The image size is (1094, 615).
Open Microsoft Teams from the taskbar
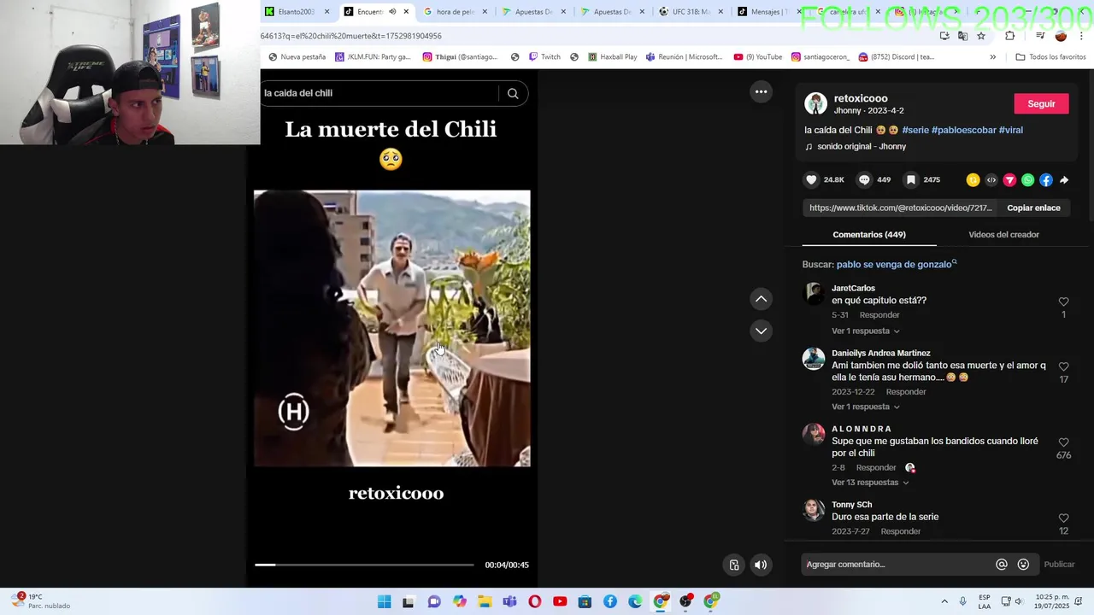[510, 601]
